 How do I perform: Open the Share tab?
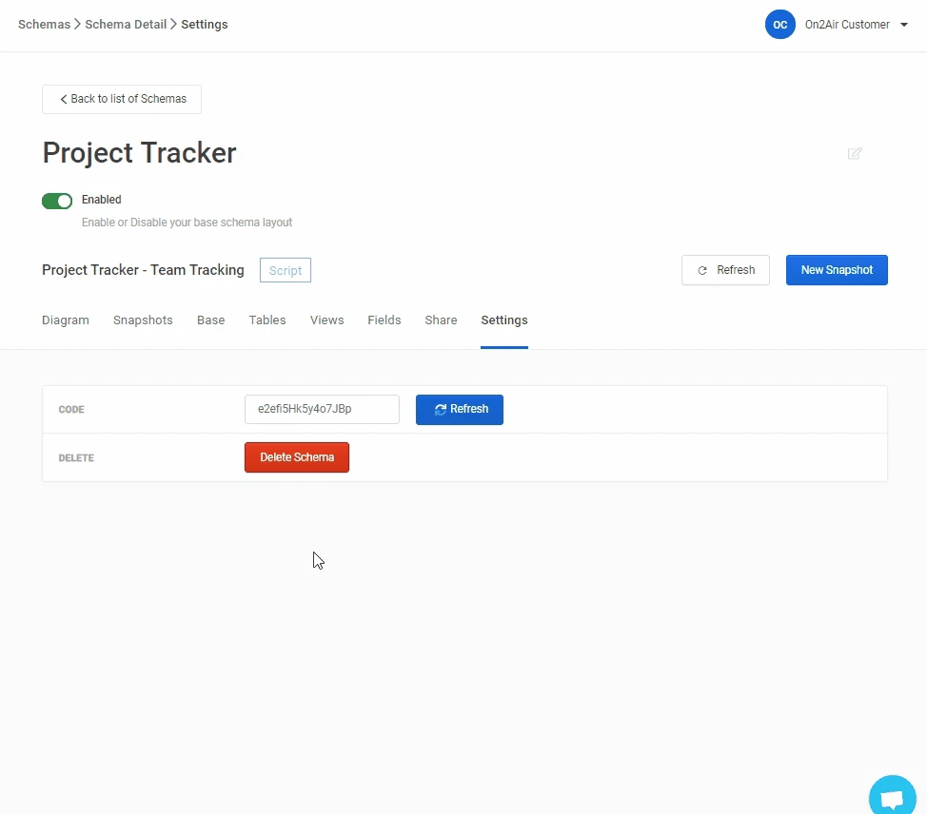click(441, 320)
